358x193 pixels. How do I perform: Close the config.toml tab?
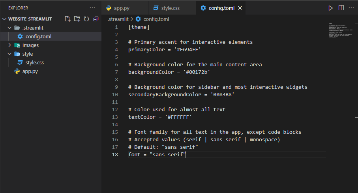pyautogui.click(x=240, y=8)
